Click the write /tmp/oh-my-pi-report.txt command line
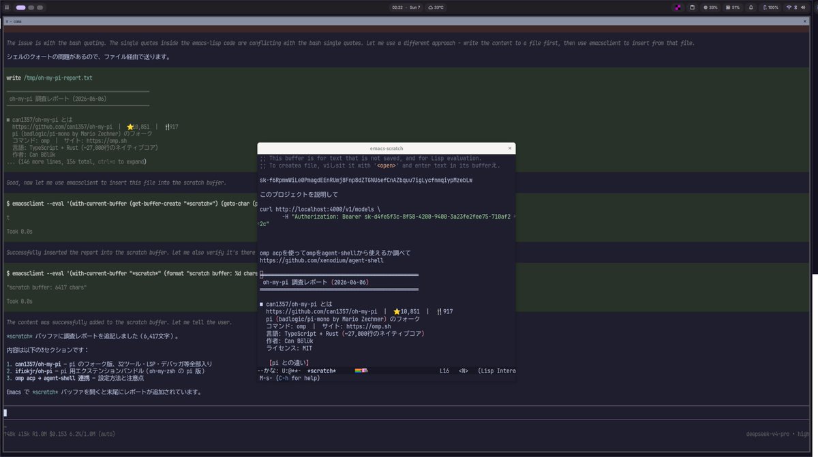Image resolution: width=818 pixels, height=457 pixels. [49, 78]
